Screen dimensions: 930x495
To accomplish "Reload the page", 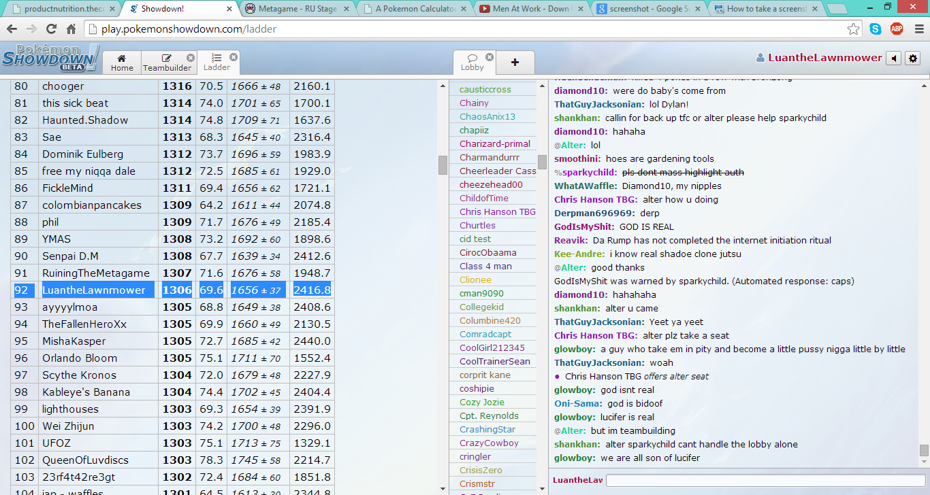I will pos(51,29).
